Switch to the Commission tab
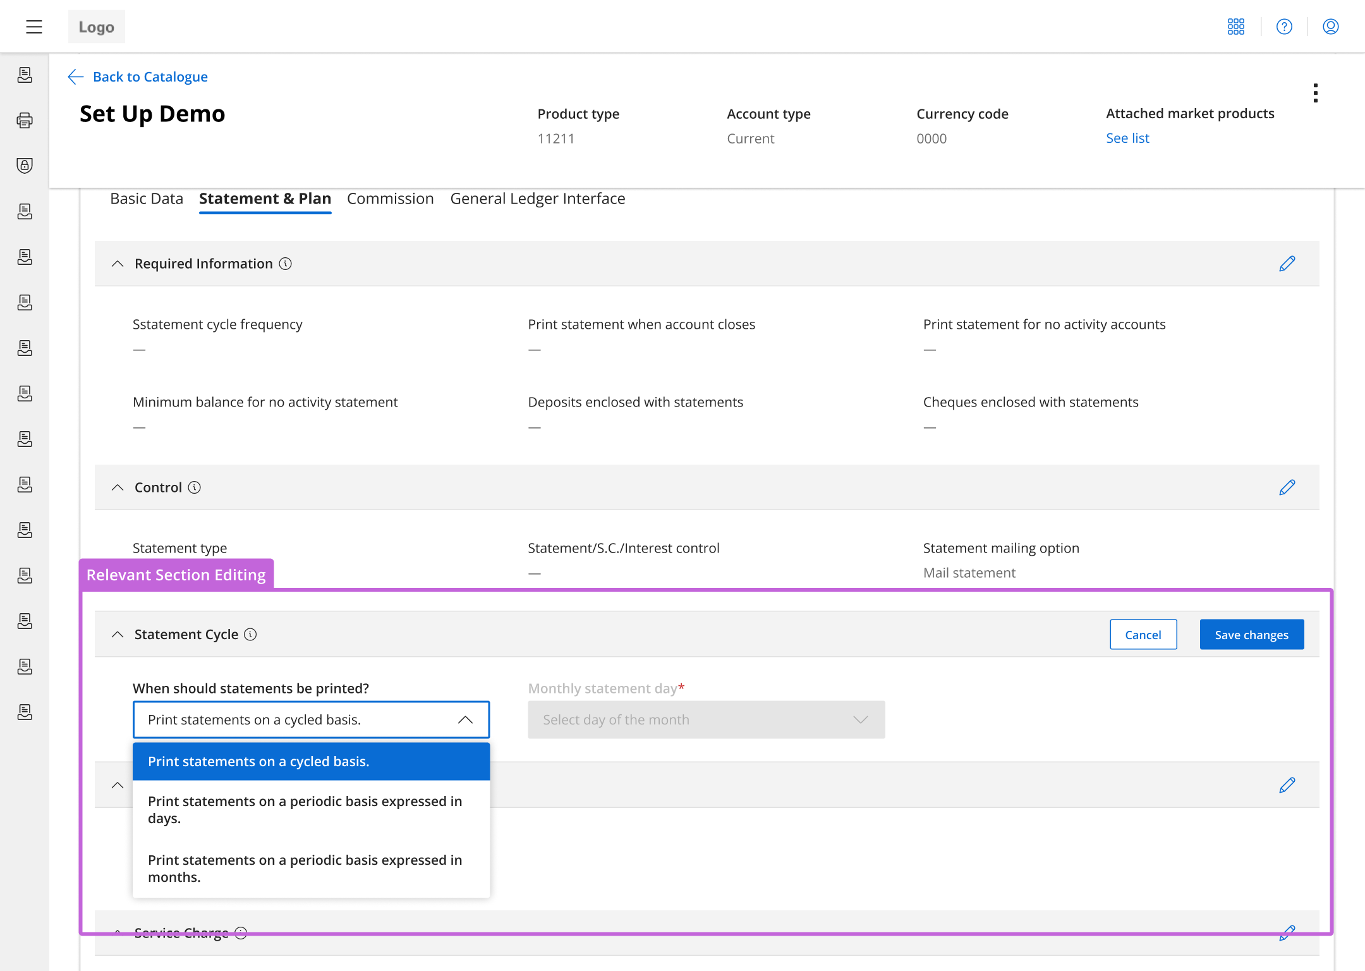The width and height of the screenshot is (1365, 971). click(390, 198)
